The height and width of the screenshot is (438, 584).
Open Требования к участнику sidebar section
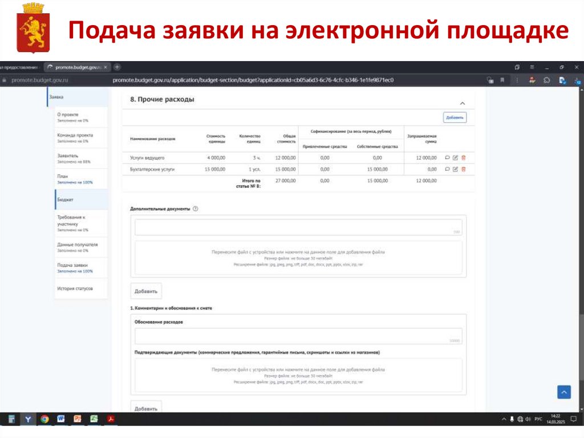point(81,223)
